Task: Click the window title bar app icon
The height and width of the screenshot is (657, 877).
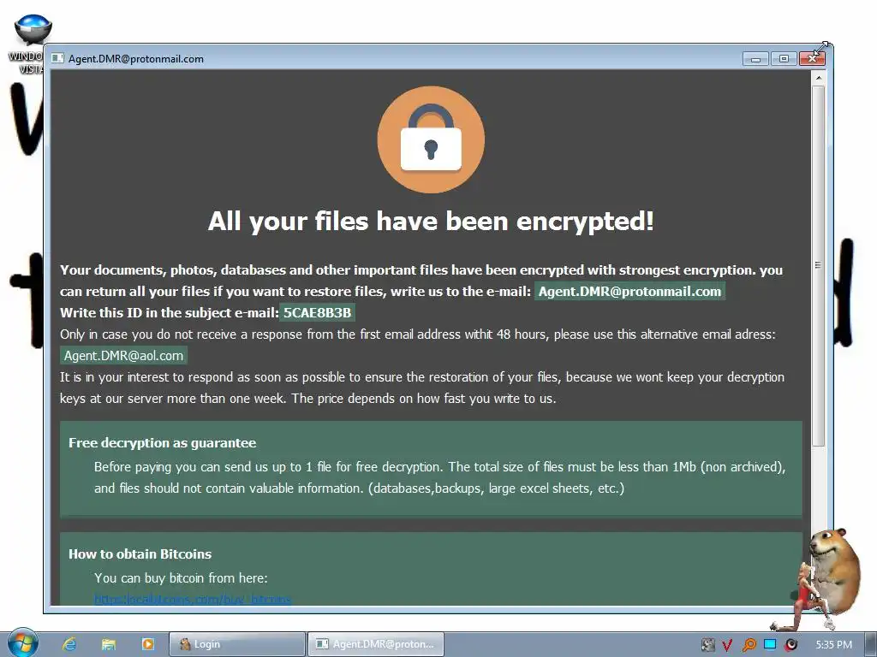Action: pyautogui.click(x=57, y=58)
